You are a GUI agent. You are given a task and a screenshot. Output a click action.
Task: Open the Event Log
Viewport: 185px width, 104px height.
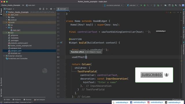(x=177, y=100)
